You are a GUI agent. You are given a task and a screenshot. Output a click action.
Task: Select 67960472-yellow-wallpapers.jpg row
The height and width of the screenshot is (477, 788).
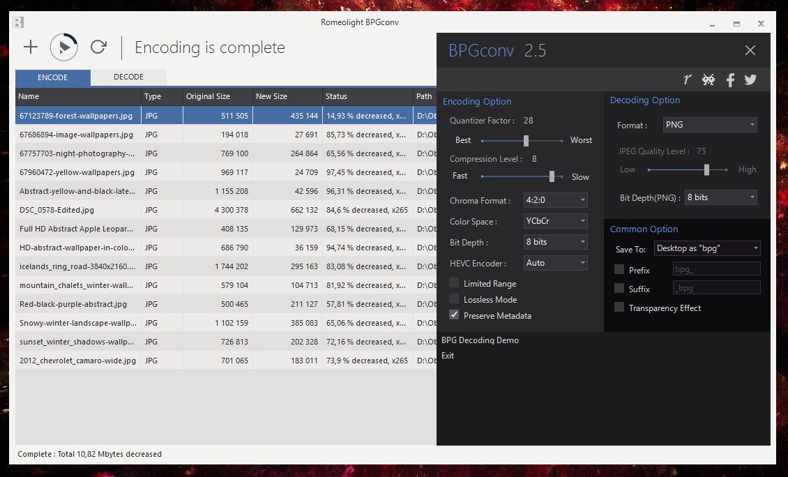point(226,172)
